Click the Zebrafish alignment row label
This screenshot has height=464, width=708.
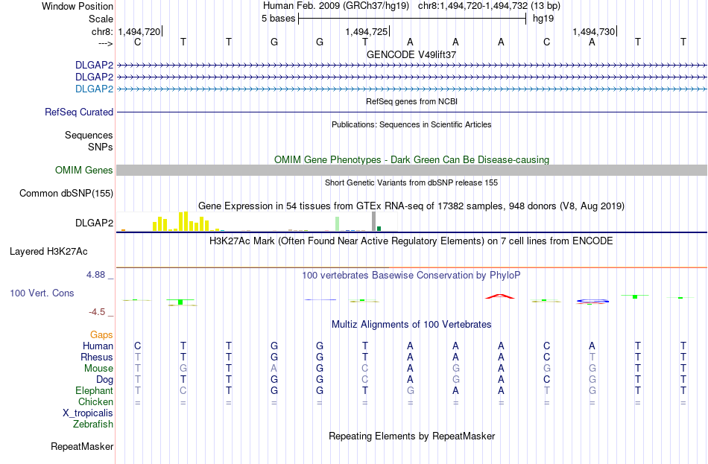click(x=93, y=425)
